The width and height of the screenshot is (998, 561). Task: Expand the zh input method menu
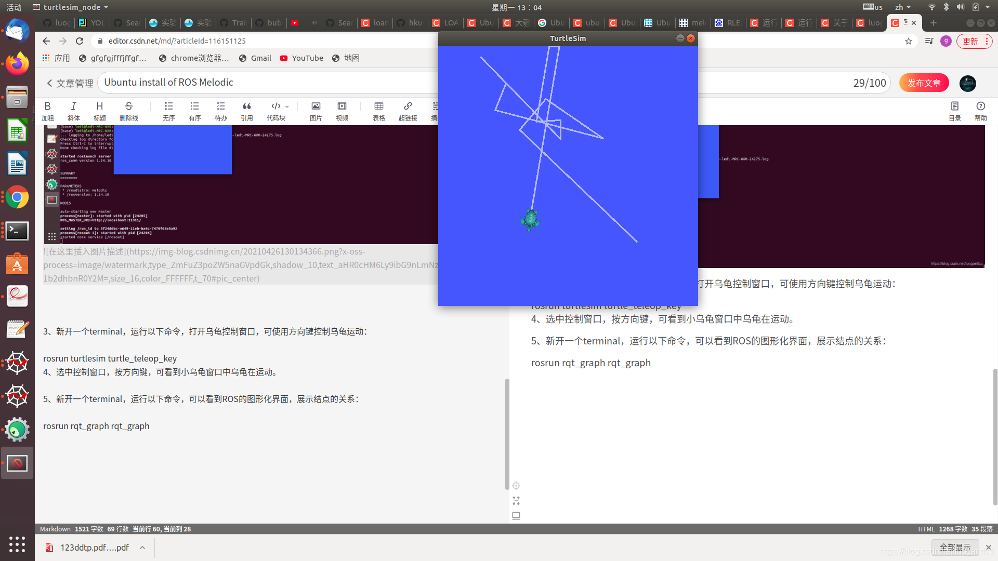[903, 7]
